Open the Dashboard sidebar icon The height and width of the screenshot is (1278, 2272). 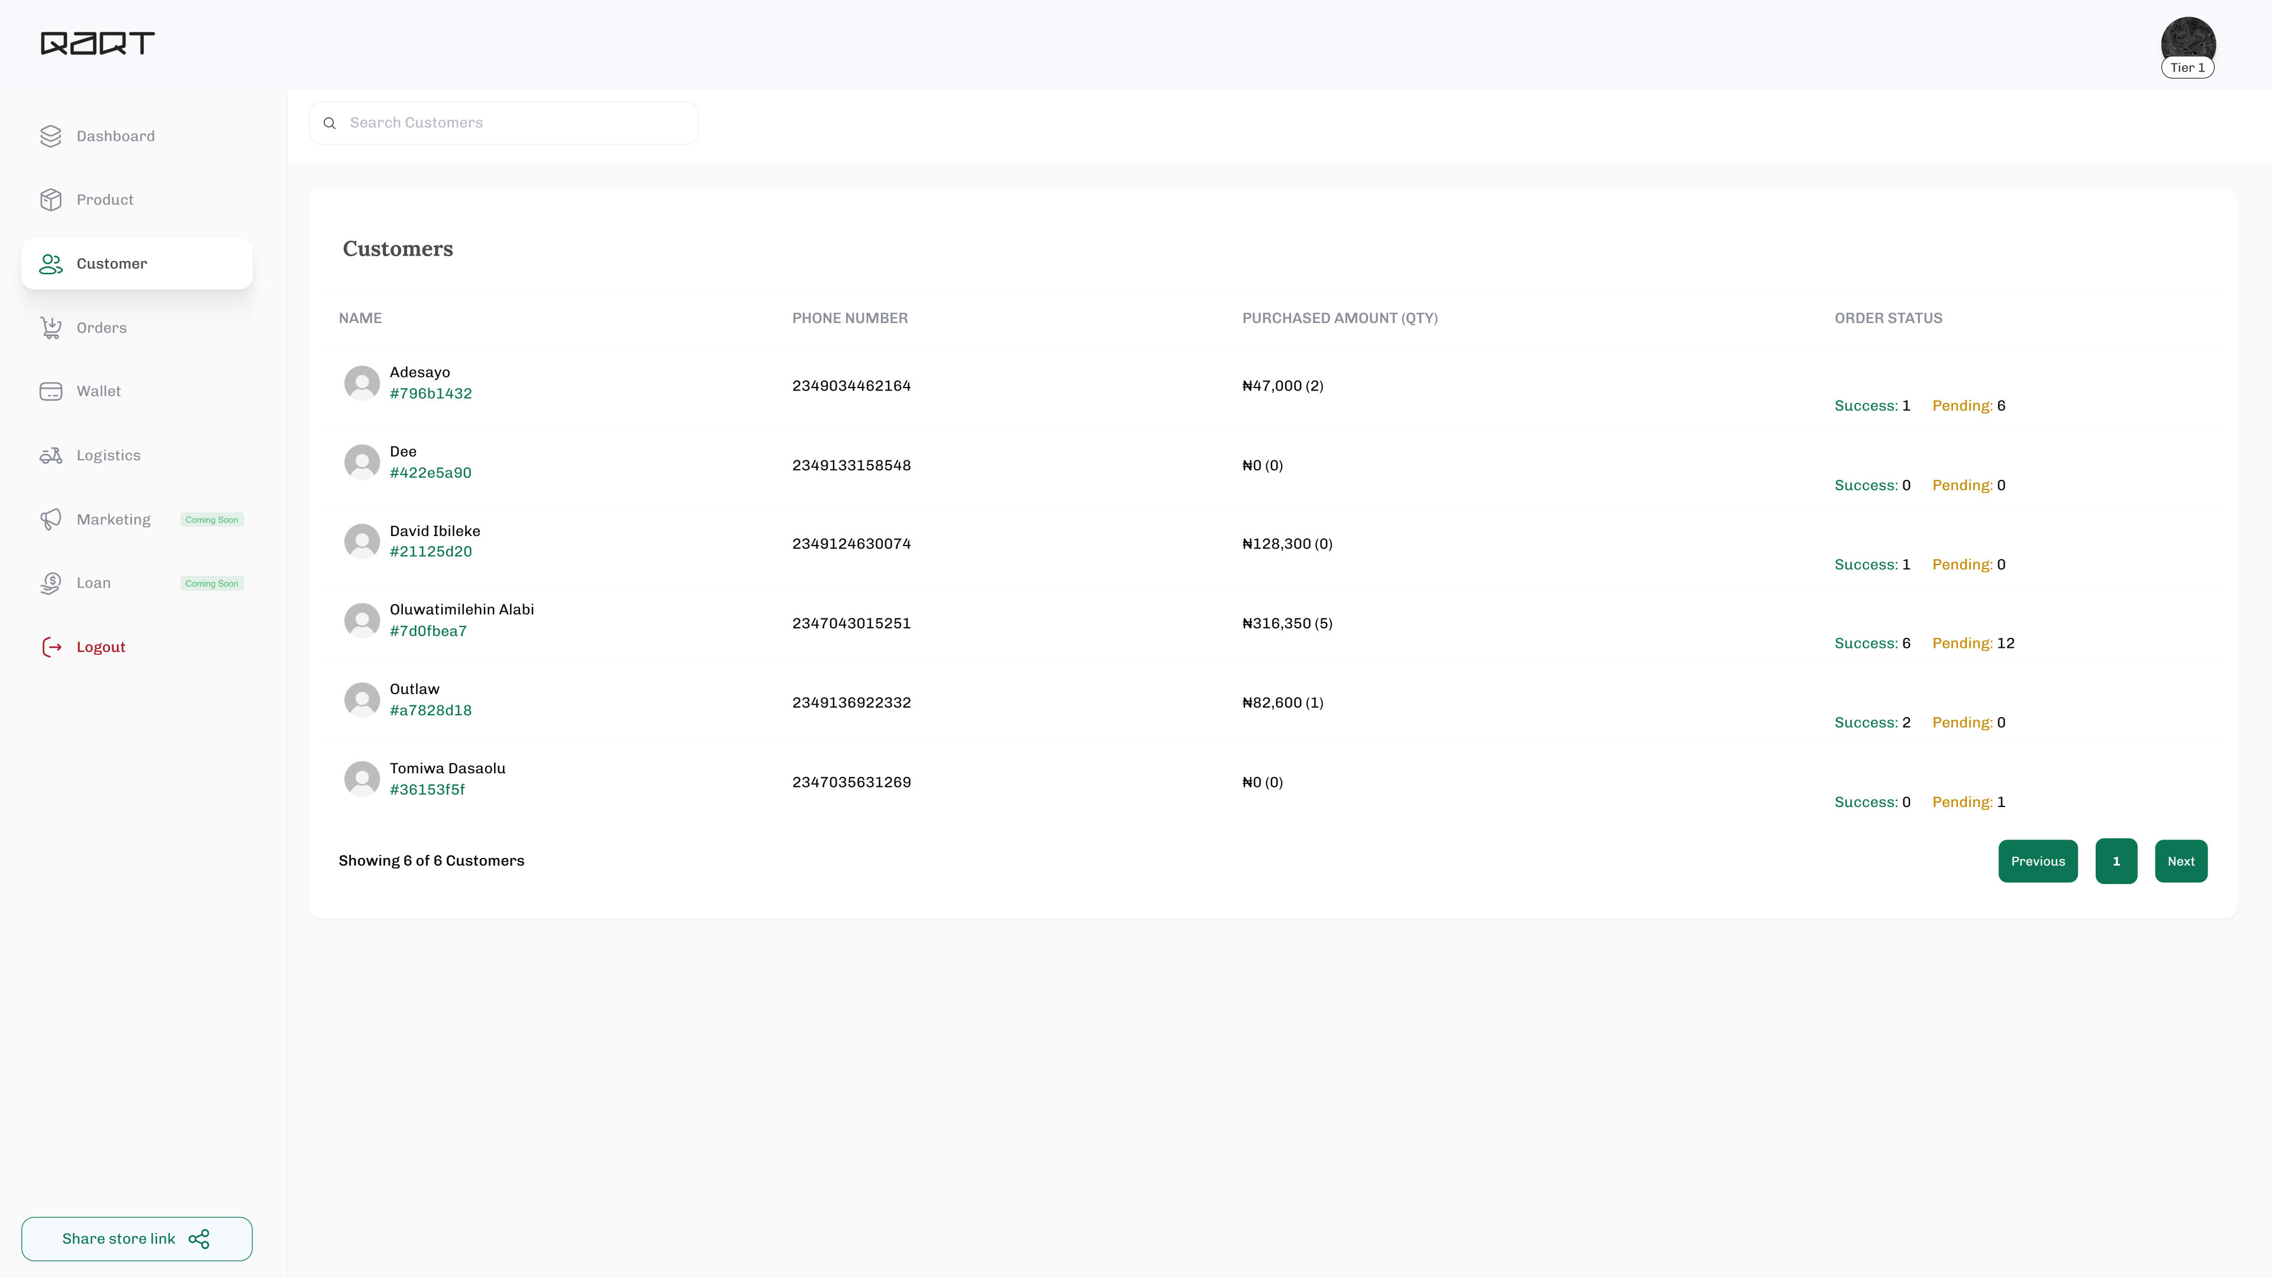click(50, 136)
